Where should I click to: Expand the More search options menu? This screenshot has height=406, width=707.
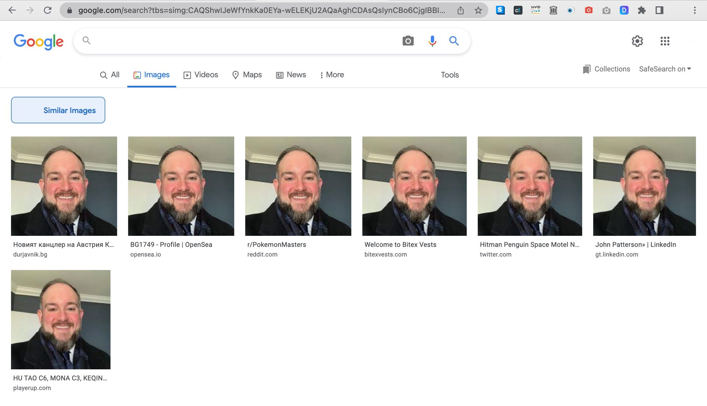click(x=332, y=75)
